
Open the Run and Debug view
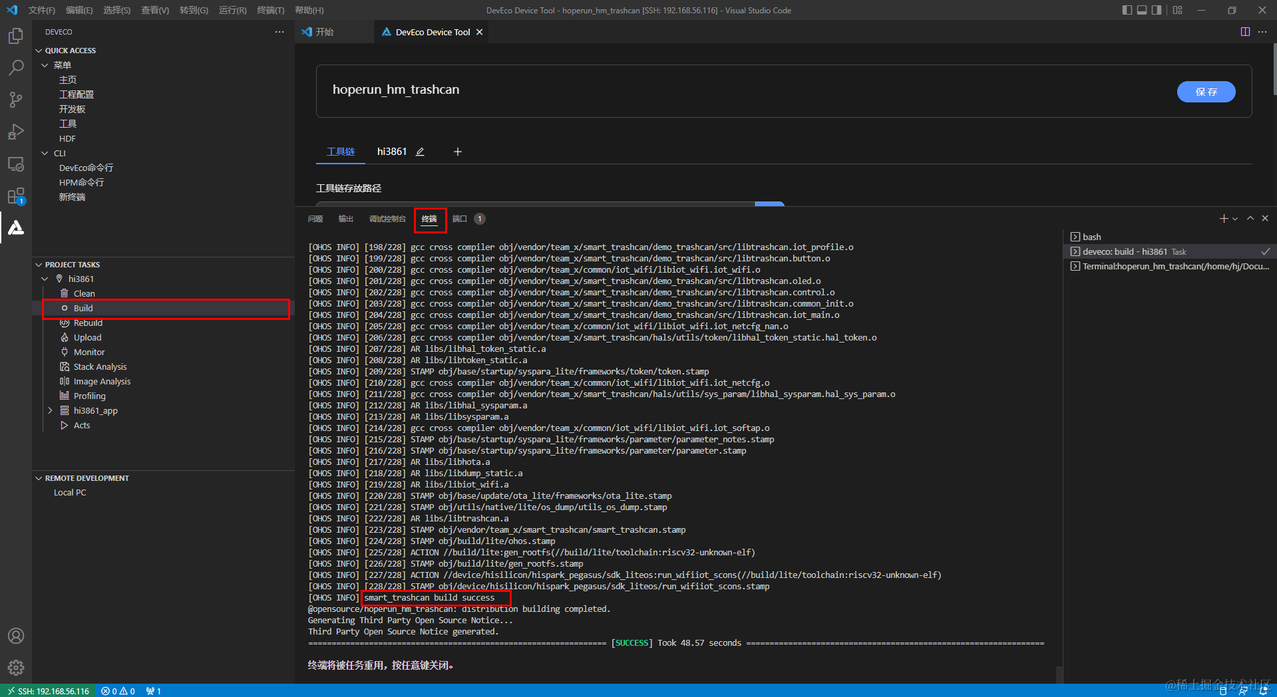pos(16,132)
